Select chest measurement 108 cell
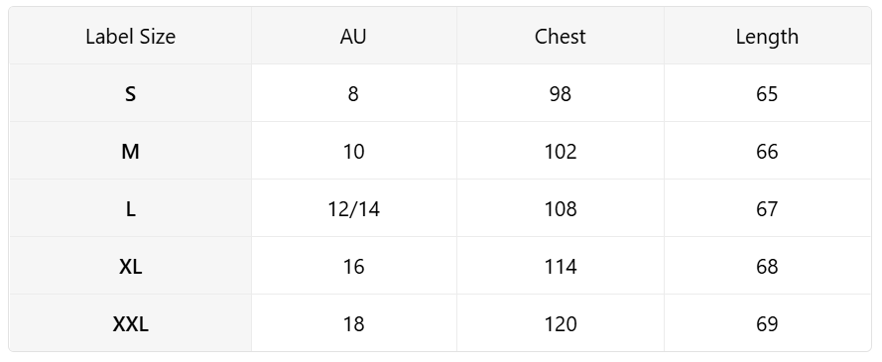Screen dimensions: 882x362 (x=561, y=208)
